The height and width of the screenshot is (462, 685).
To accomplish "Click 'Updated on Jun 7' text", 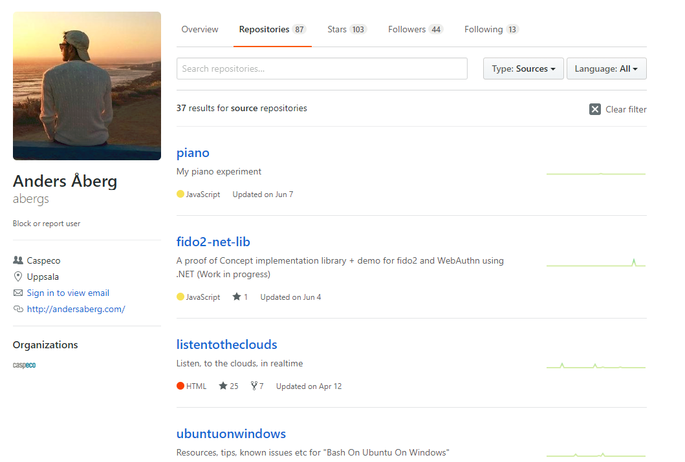I will [x=263, y=194].
